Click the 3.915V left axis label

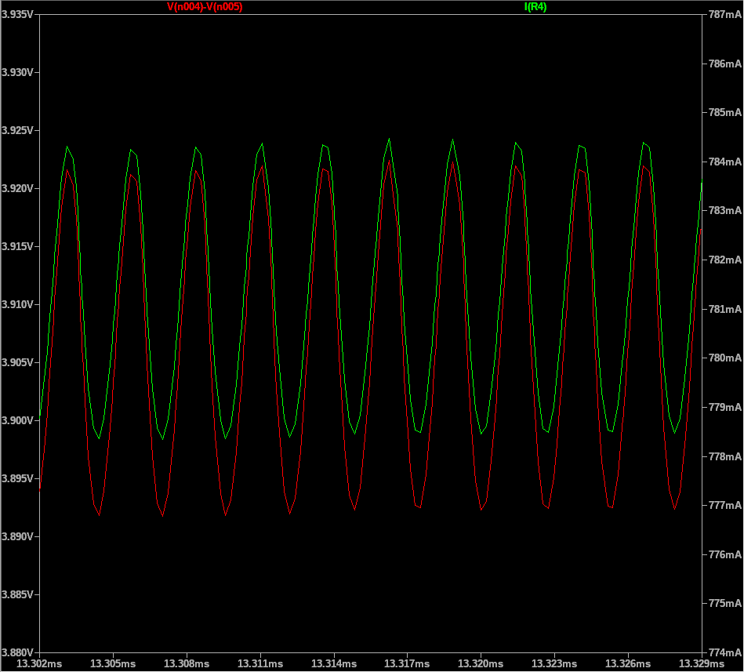(x=17, y=247)
